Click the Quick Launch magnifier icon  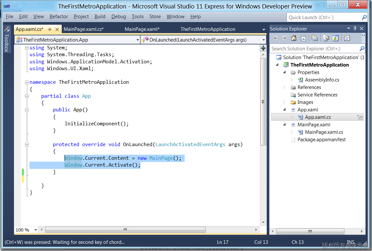pos(364,18)
